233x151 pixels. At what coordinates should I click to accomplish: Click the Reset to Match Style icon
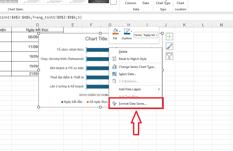(x=114, y=59)
